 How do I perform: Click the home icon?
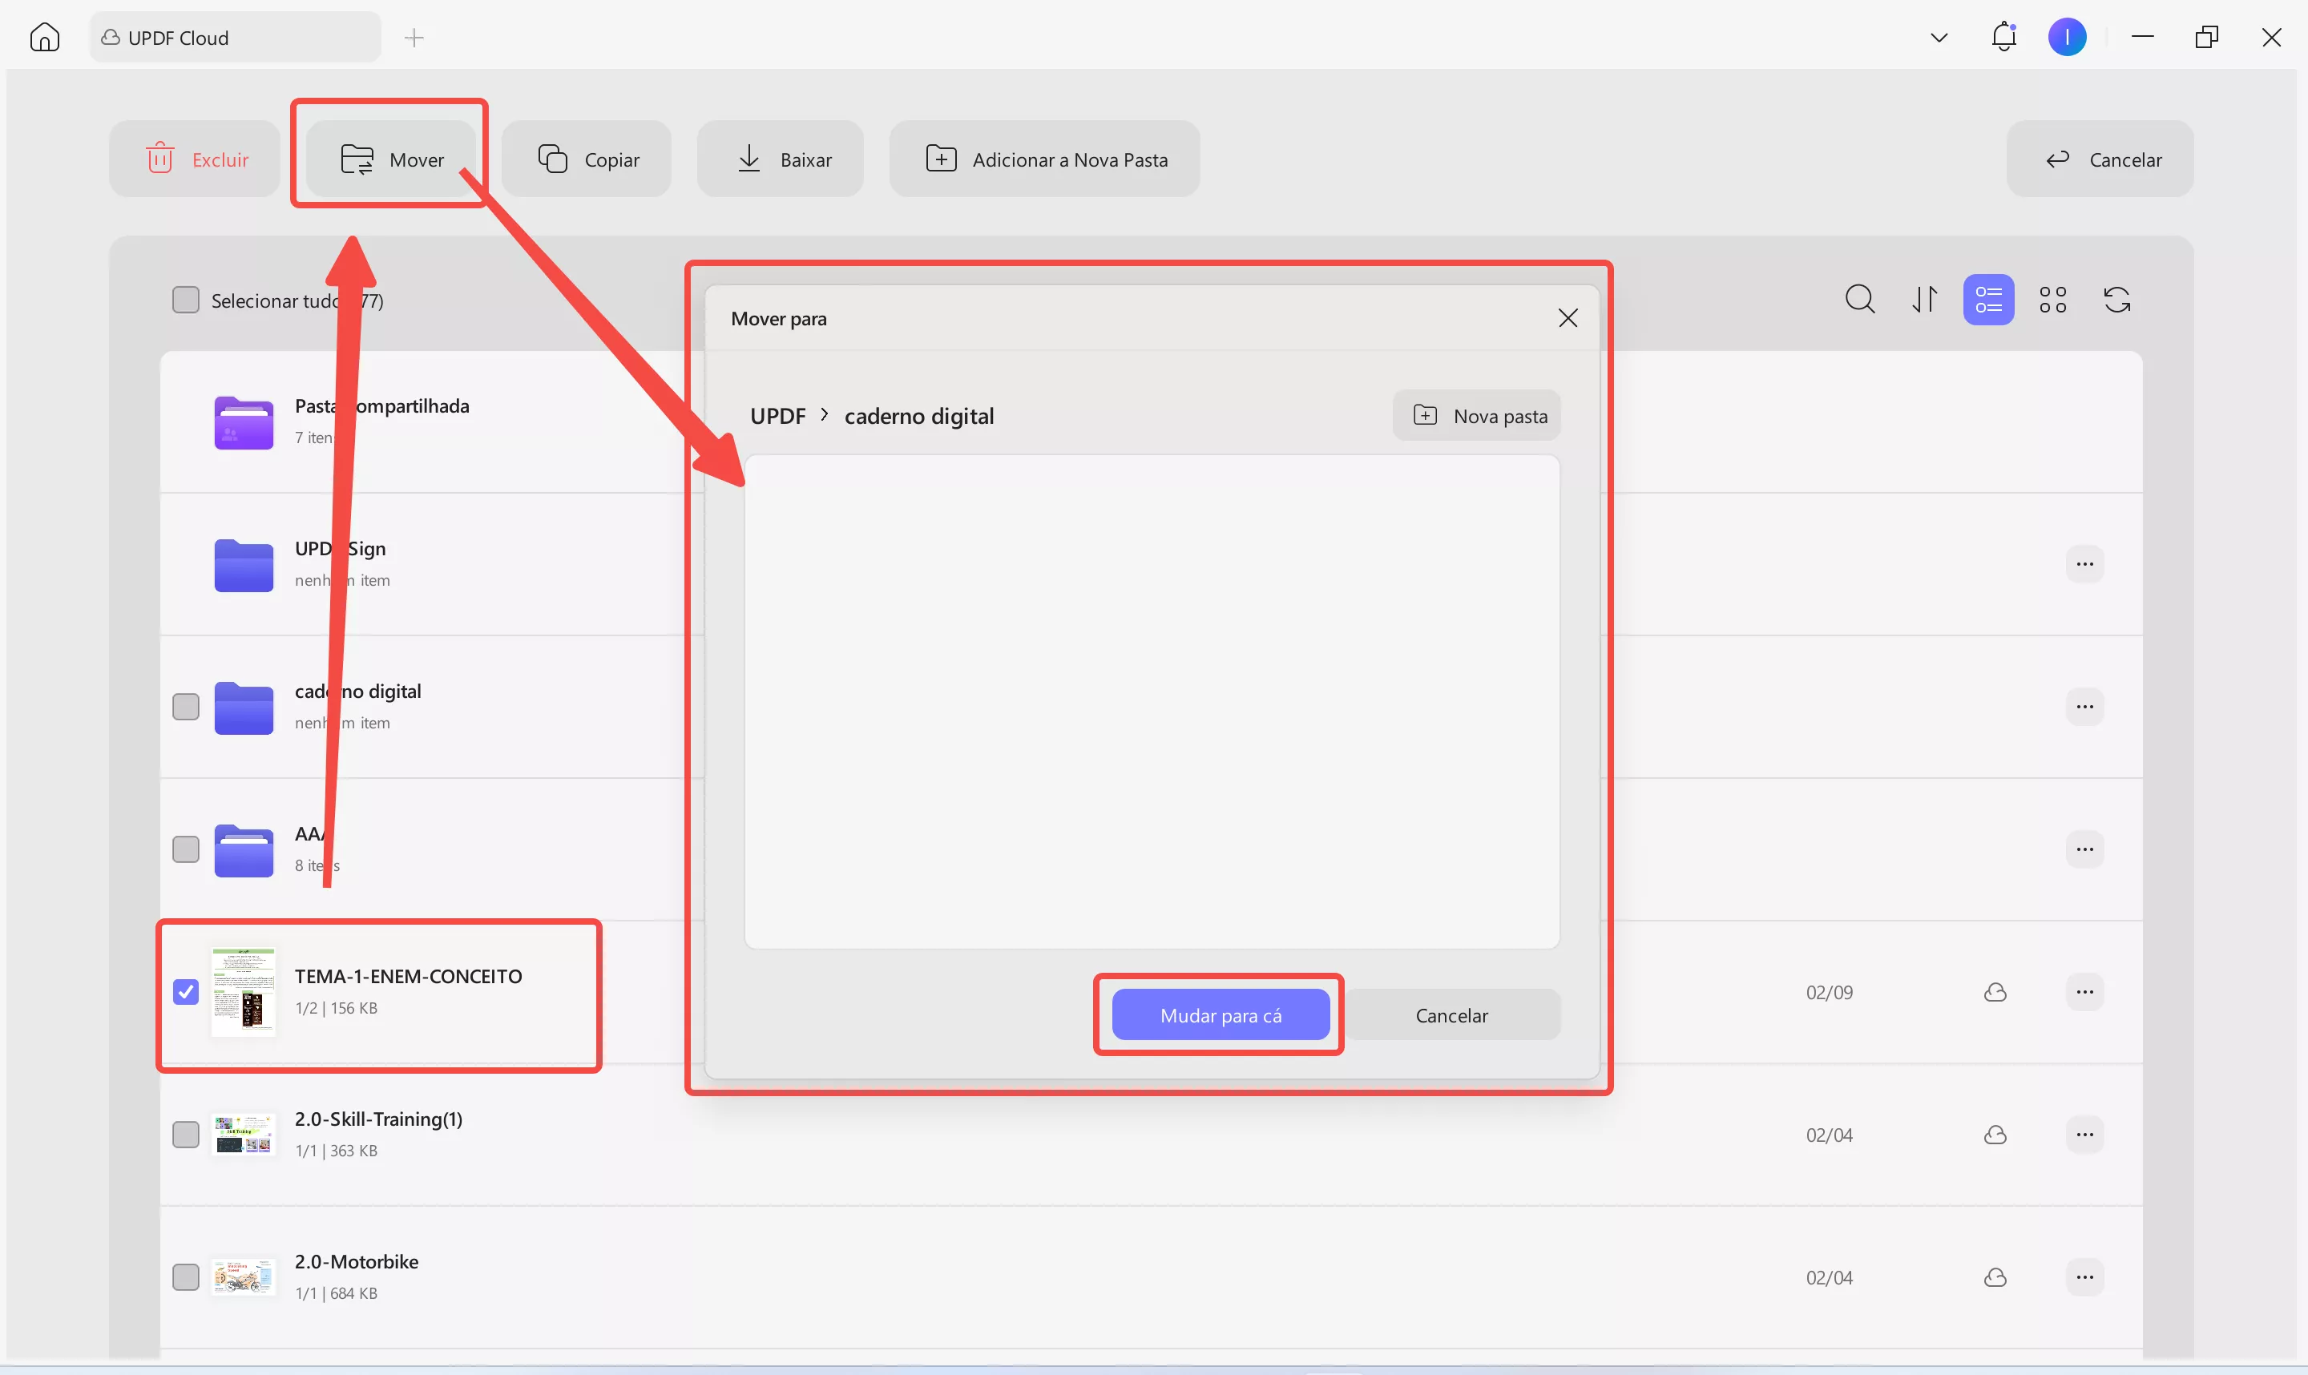click(x=44, y=37)
